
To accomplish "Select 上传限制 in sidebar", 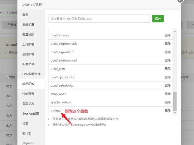I will point(28,44).
